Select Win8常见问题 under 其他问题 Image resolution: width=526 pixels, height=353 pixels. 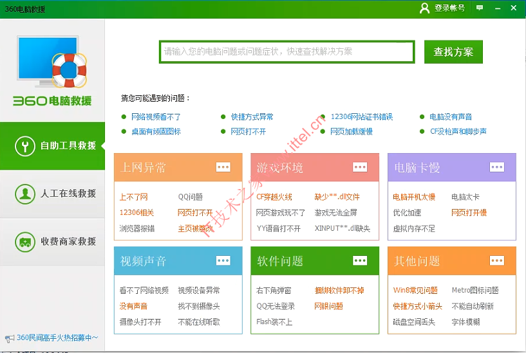point(415,291)
